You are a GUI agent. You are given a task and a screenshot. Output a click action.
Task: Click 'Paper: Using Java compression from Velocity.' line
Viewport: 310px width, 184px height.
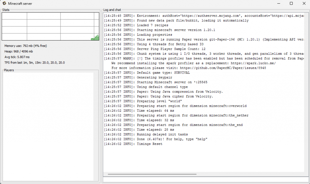tap(163, 92)
